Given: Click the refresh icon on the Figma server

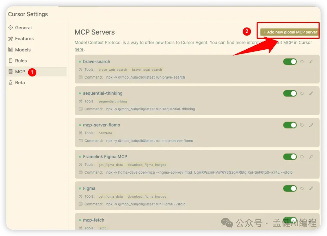Looking at the screenshot, I should 302,188.
